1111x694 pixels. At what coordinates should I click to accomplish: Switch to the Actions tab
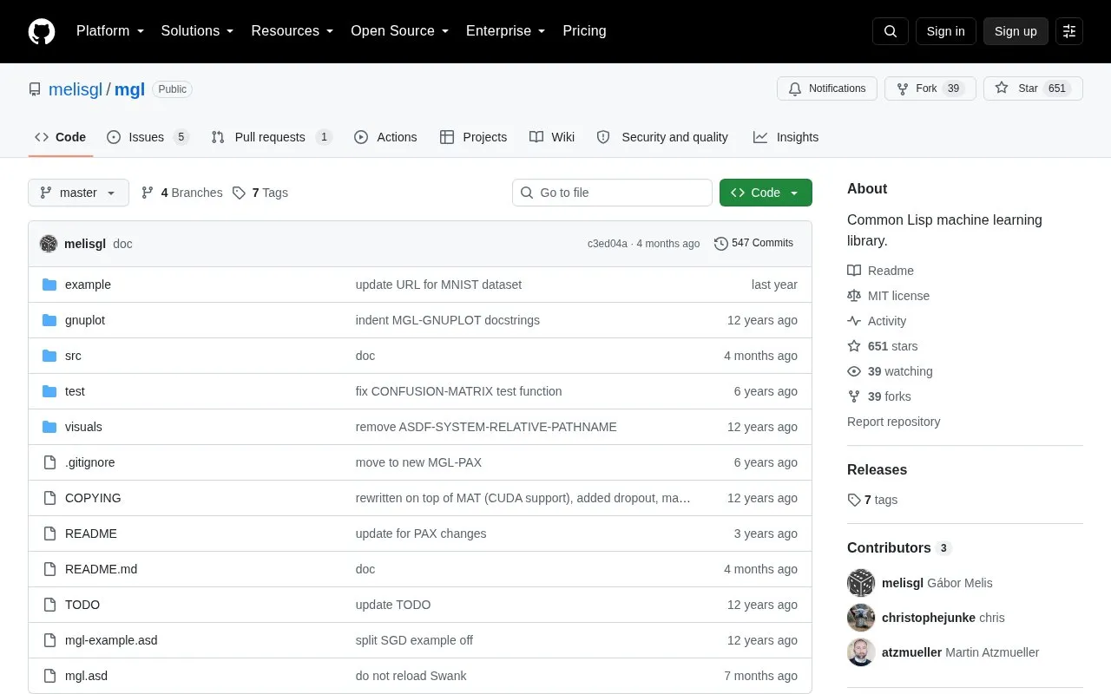[x=385, y=137]
